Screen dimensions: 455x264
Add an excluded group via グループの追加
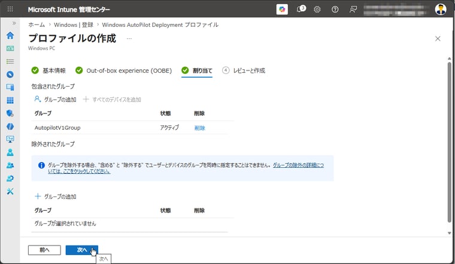click(x=56, y=197)
